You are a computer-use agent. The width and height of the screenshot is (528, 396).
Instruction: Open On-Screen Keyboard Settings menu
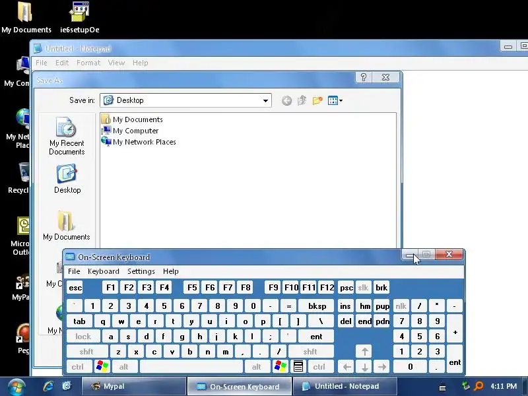[x=141, y=271]
